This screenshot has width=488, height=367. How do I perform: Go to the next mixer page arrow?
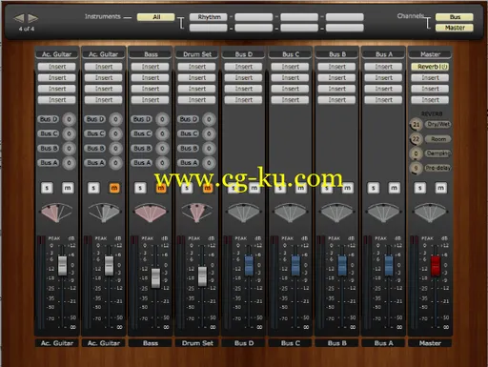click(33, 18)
